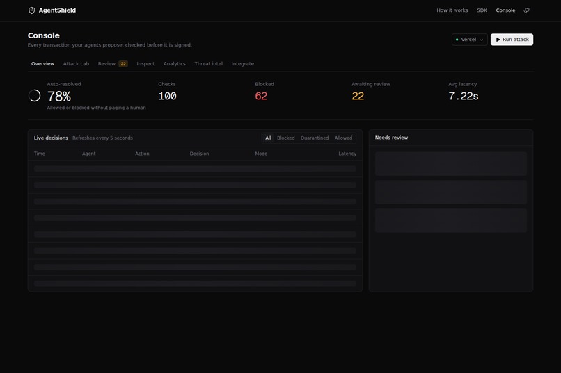Open the Attack Lab tab

(76, 63)
